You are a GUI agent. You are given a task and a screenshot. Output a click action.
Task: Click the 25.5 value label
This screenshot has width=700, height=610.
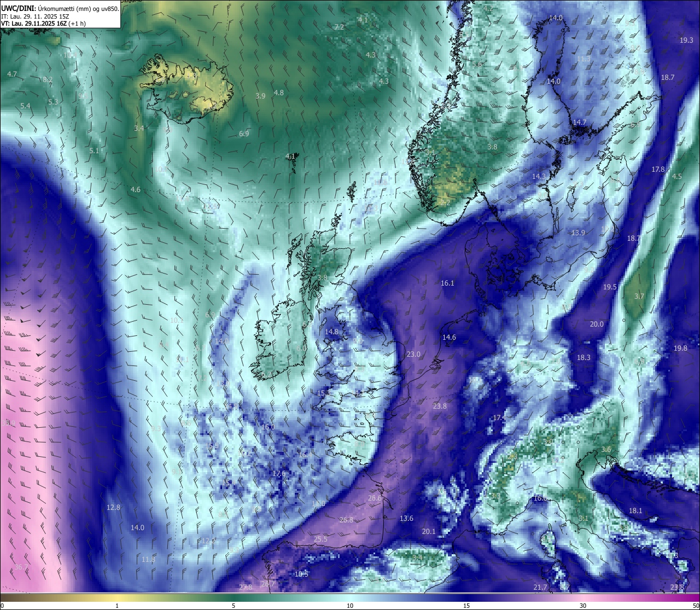tap(320, 539)
